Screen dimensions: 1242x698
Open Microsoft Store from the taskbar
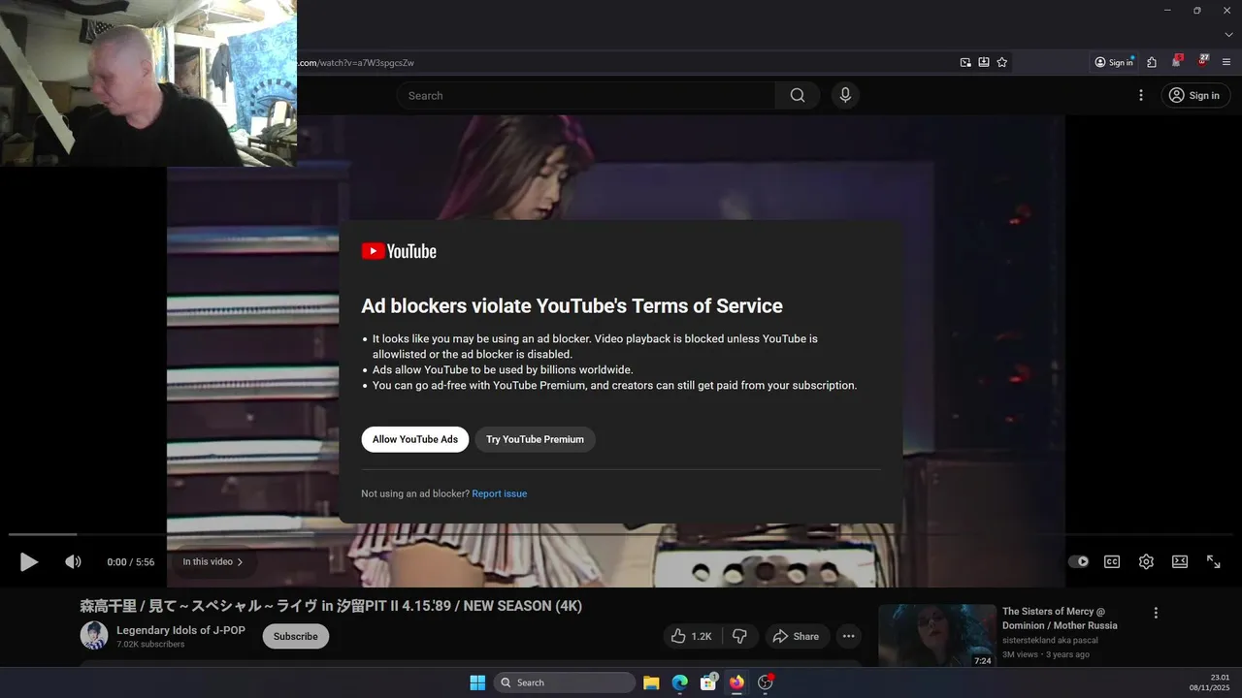point(708,682)
